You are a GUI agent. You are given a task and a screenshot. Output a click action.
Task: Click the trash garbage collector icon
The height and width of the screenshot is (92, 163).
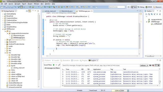(128, 90)
